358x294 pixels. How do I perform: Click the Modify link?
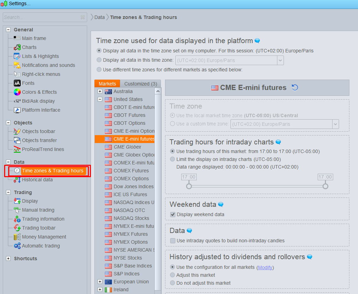pos(265,267)
